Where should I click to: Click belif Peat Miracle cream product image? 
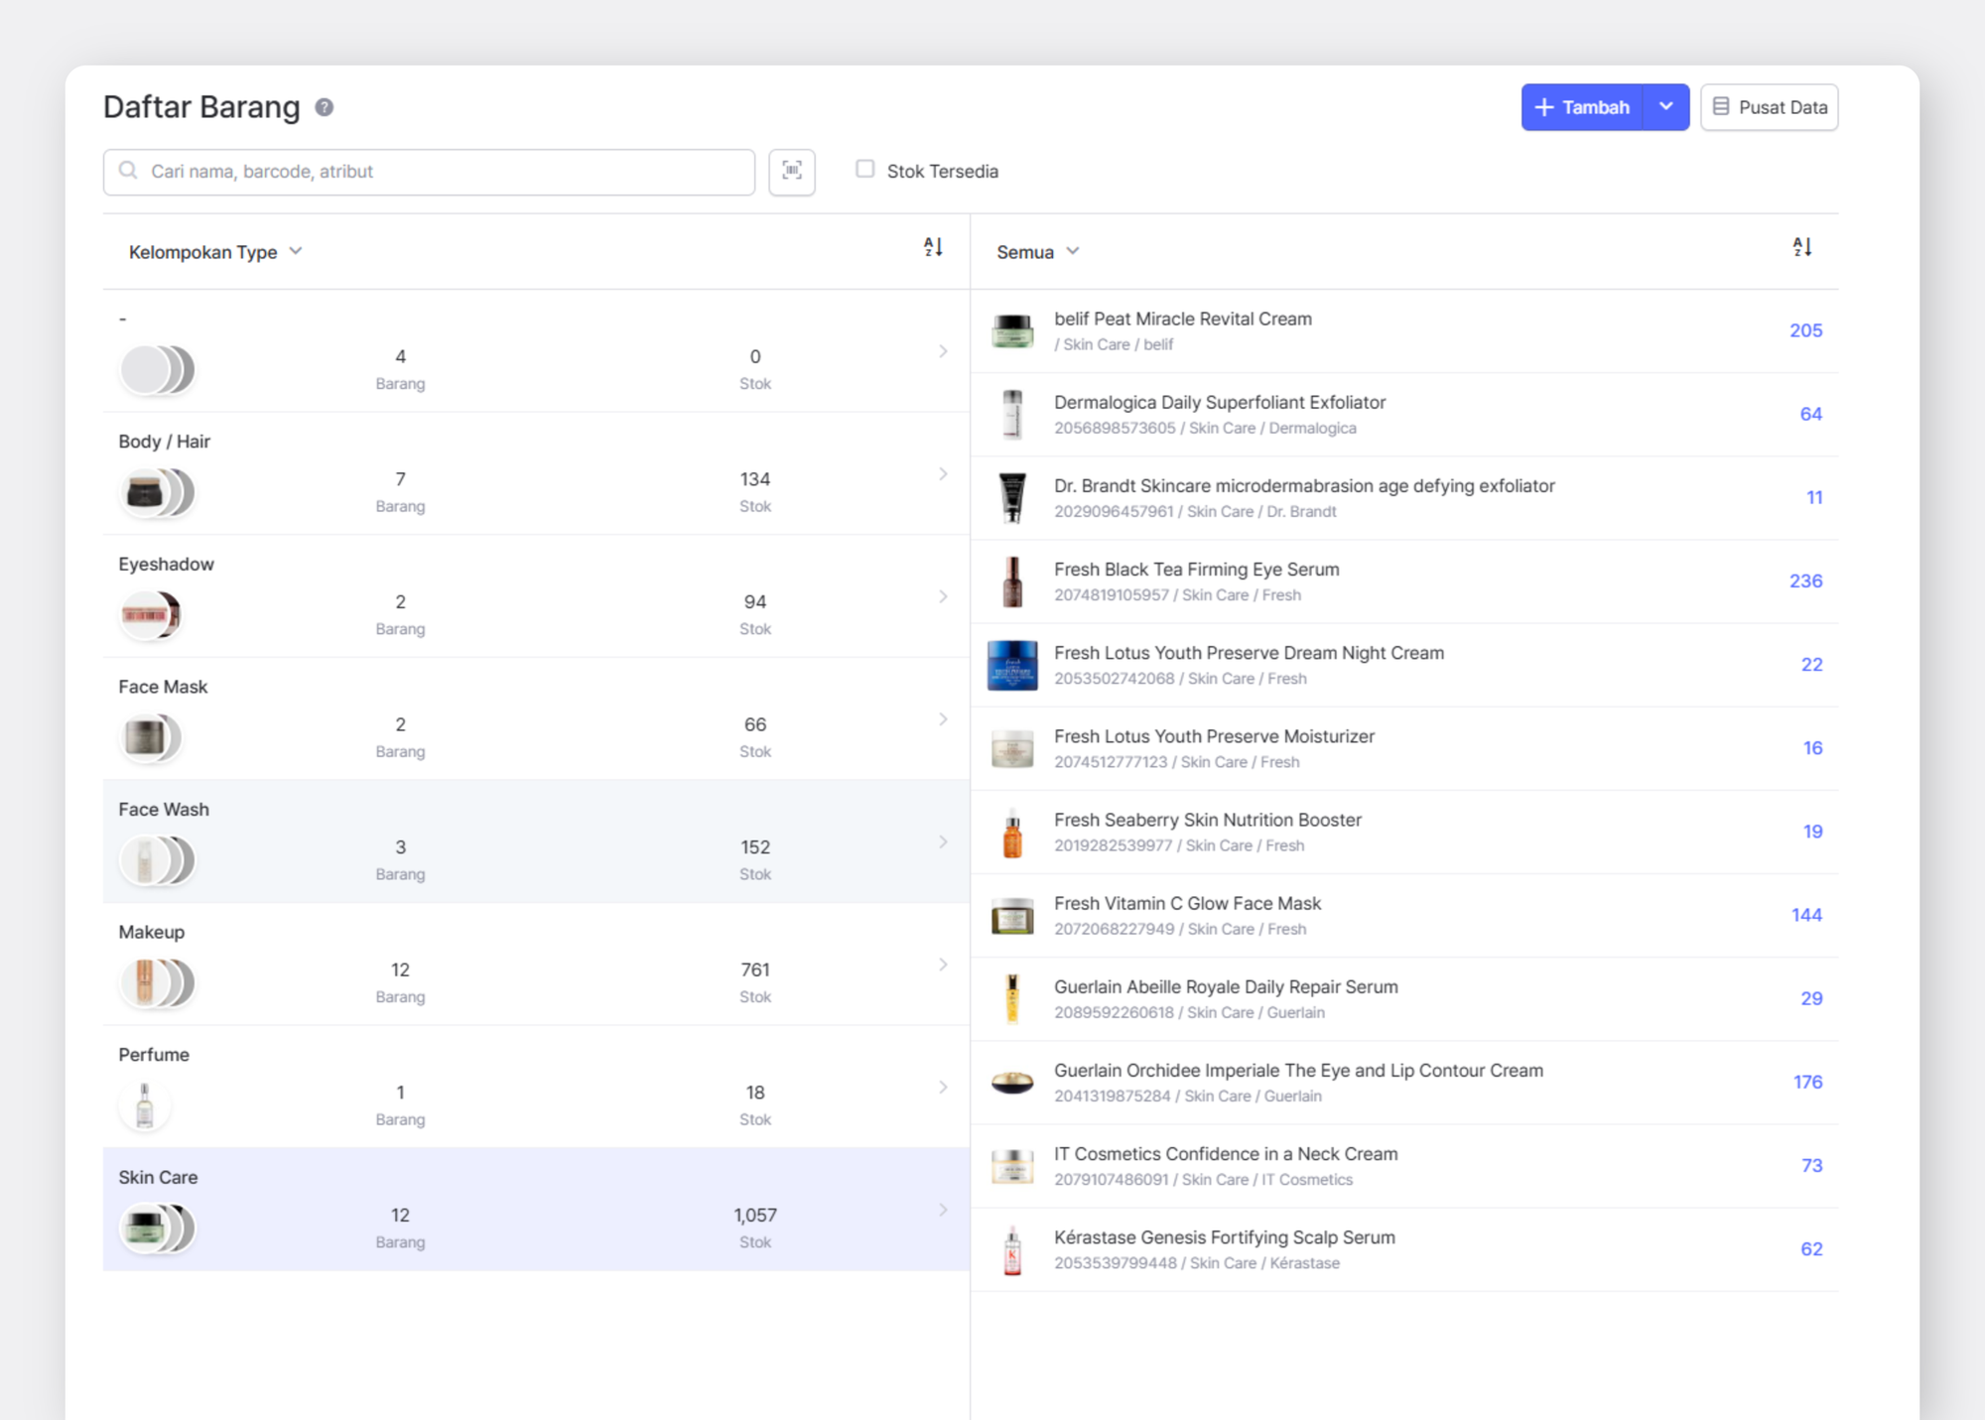click(1012, 330)
